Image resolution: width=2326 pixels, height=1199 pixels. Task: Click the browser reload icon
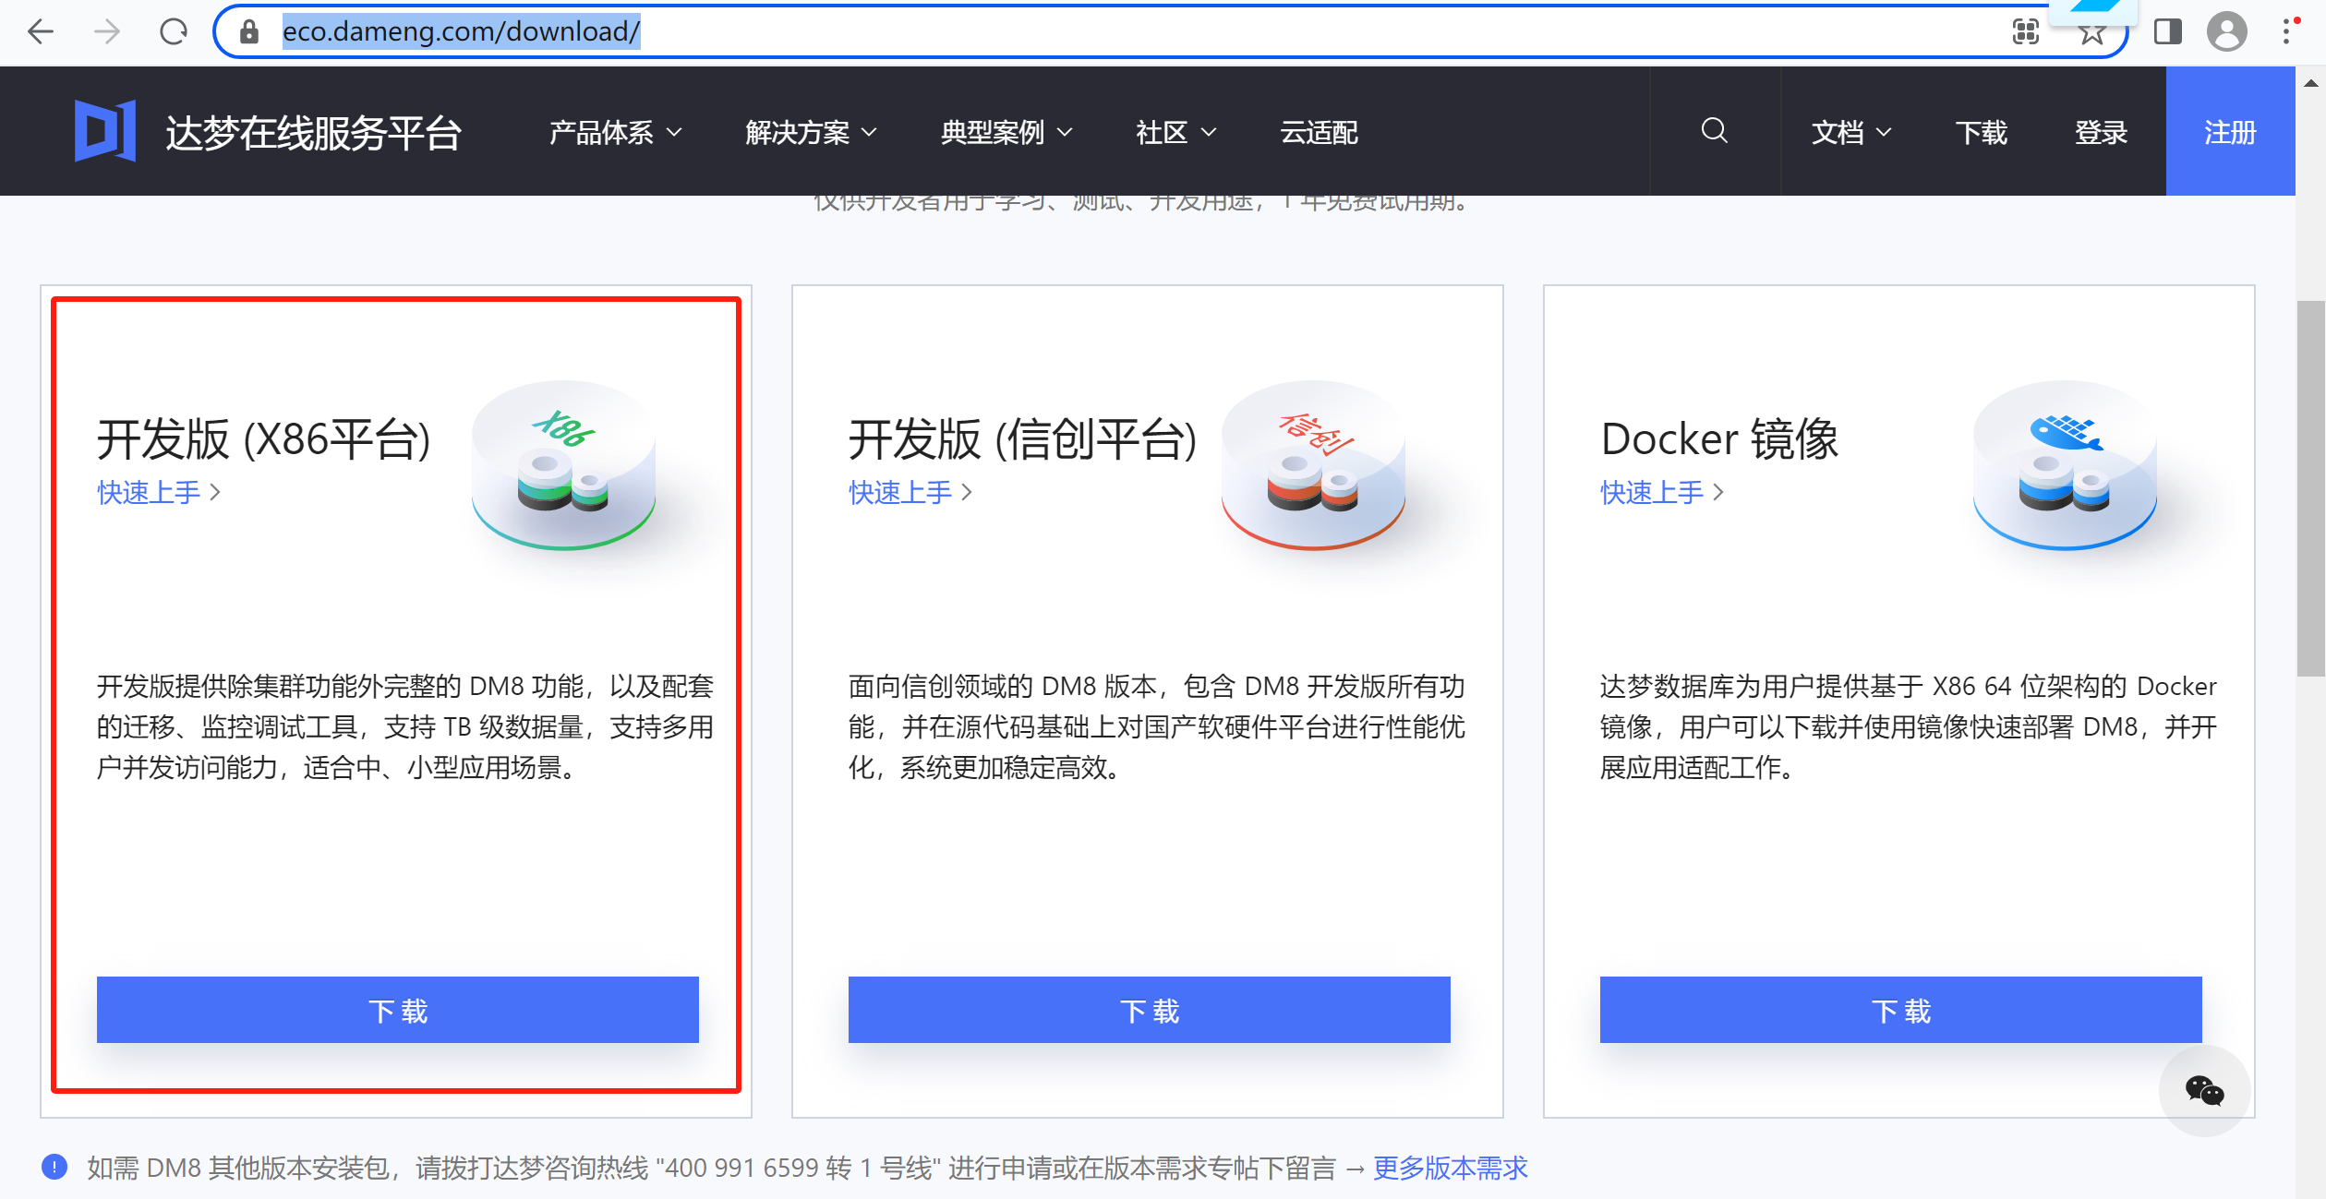click(173, 32)
